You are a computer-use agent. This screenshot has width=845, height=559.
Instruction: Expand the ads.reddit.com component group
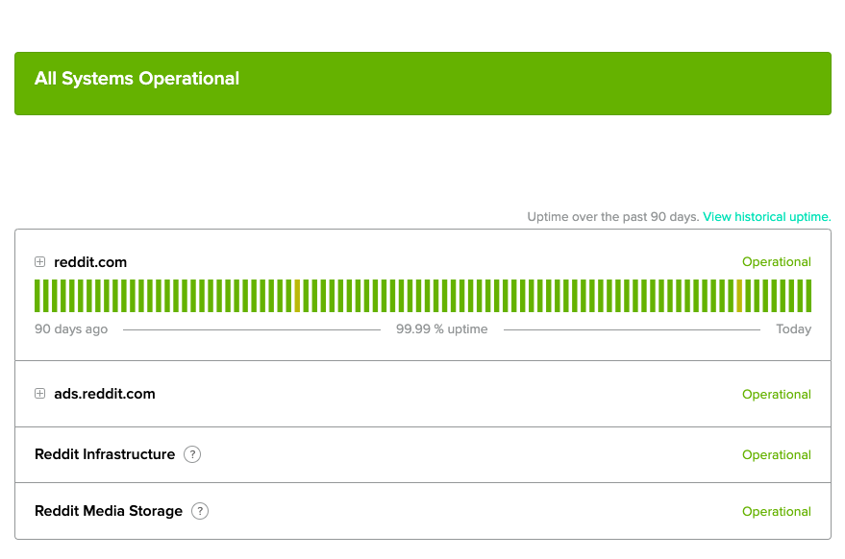pyautogui.click(x=39, y=394)
